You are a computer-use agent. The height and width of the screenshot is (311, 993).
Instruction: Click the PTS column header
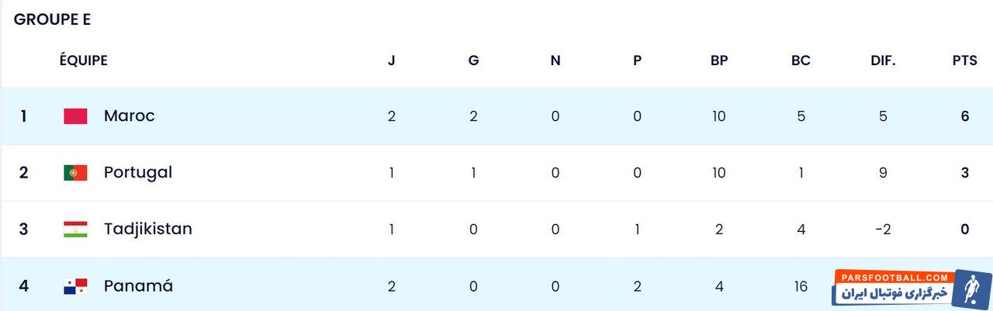(964, 60)
